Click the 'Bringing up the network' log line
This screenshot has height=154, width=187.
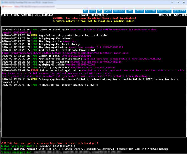click(37, 38)
